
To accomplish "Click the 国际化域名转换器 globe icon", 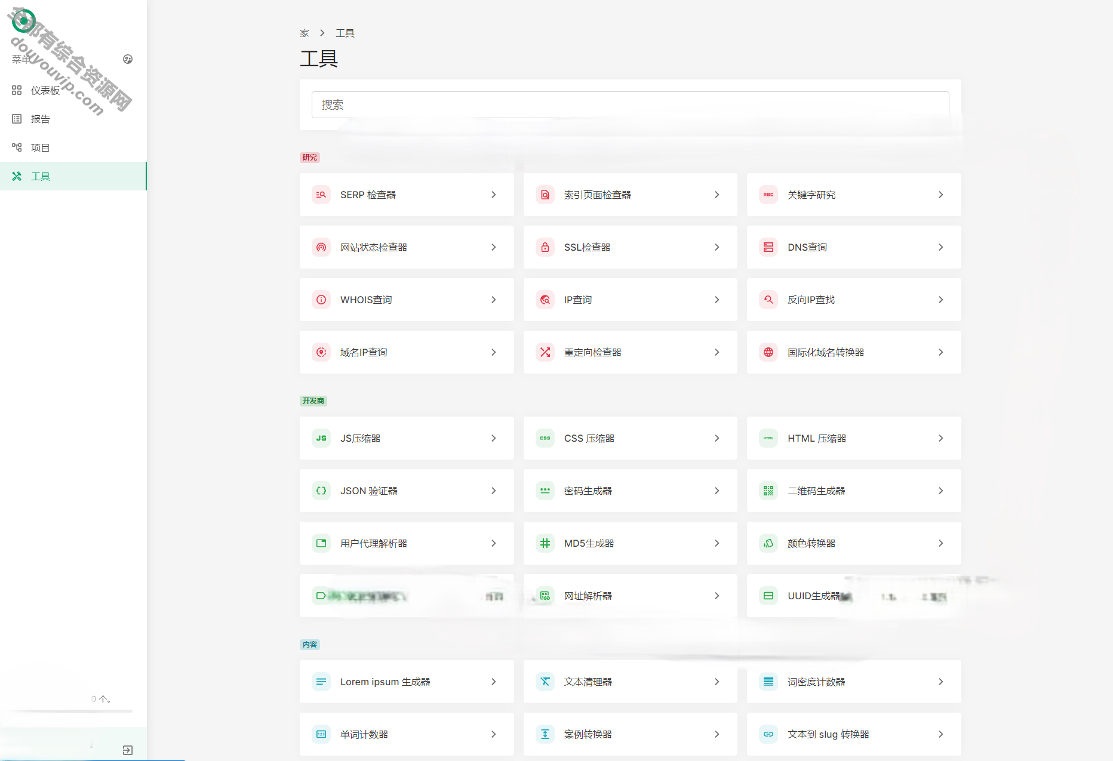I will point(768,352).
